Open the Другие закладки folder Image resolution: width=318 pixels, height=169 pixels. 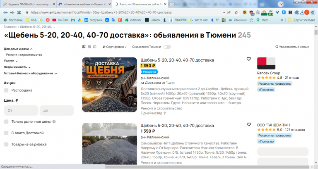301,20
